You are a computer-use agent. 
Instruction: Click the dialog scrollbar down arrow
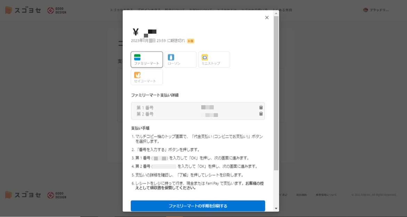coord(276,208)
